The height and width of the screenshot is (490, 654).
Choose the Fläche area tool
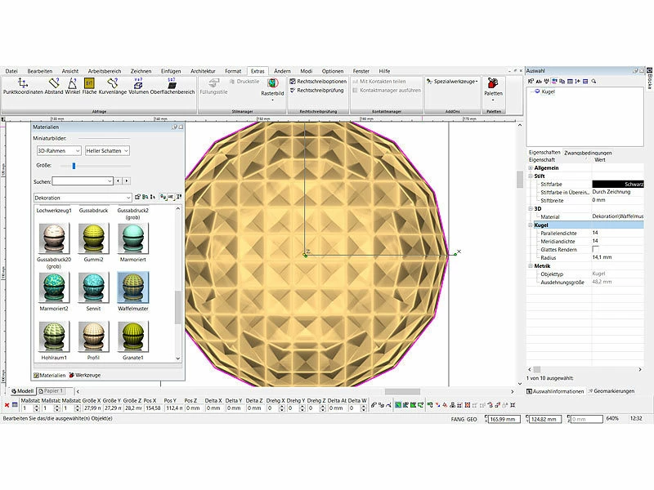(90, 83)
